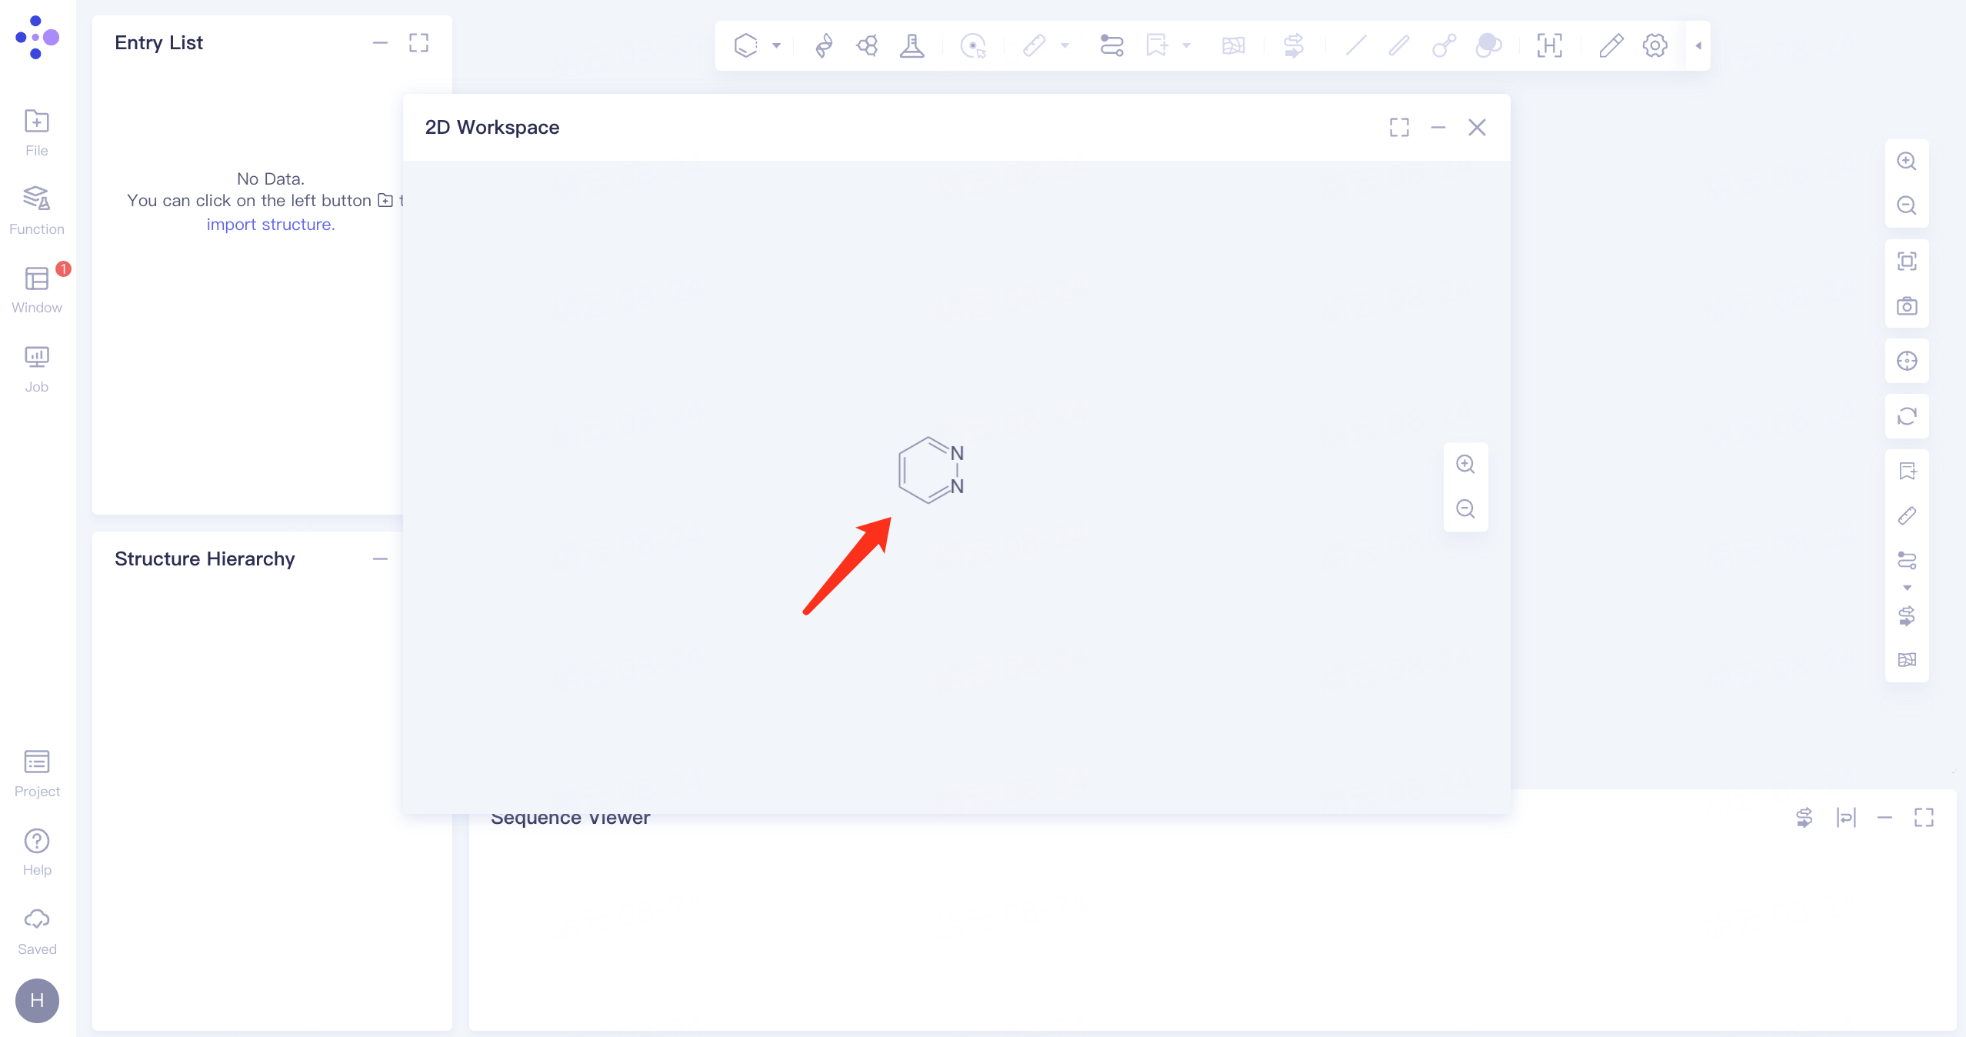Open the toolbar settings gear

click(x=1654, y=45)
